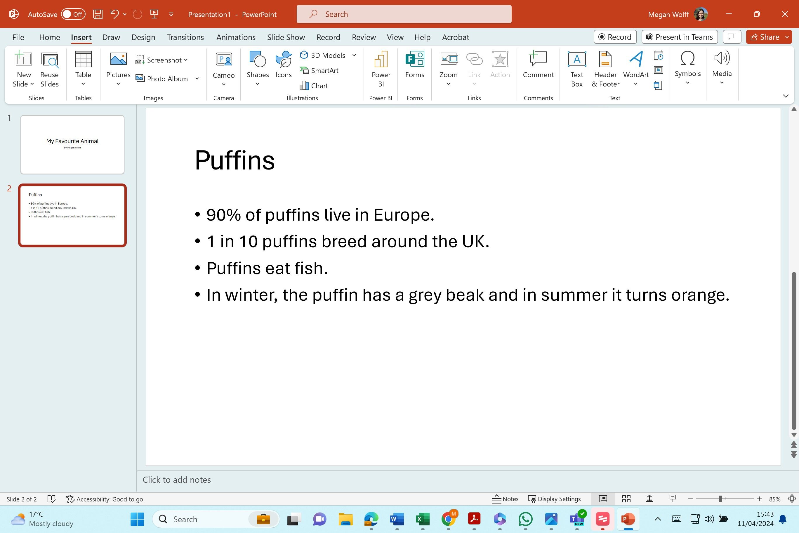799x533 pixels.
Task: Open Header & Footer settings
Action: (605, 69)
